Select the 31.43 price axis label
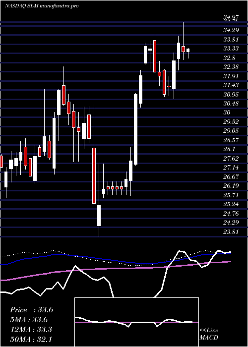 (x=231, y=85)
